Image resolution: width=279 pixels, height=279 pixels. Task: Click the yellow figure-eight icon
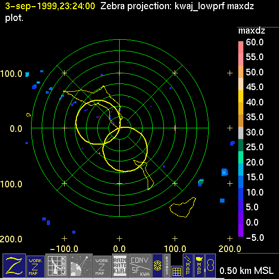tap(210, 266)
